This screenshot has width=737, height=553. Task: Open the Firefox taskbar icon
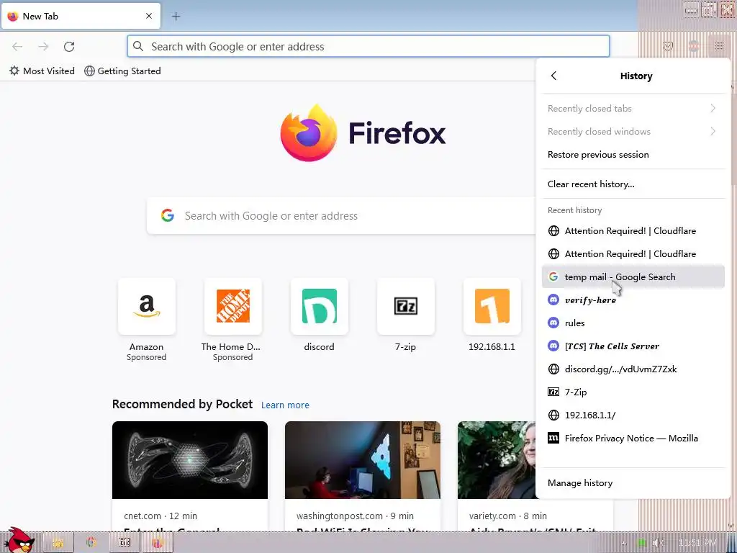(x=158, y=543)
